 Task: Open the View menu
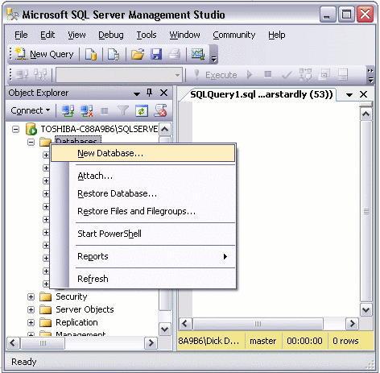click(76, 35)
